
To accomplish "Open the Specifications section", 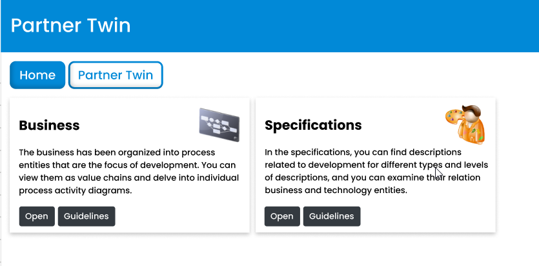I will pos(281,216).
